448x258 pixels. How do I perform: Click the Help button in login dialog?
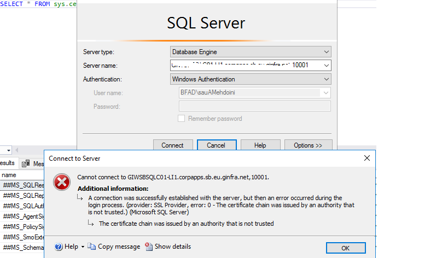click(260, 145)
